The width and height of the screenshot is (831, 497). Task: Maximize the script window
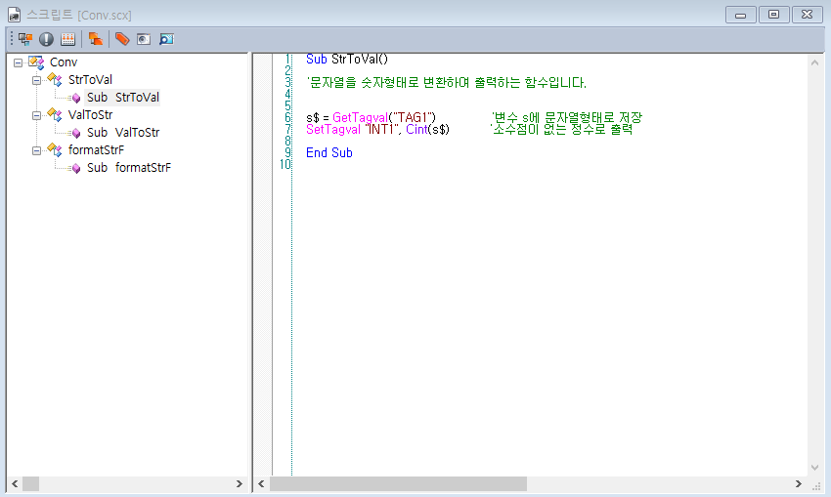(x=773, y=15)
